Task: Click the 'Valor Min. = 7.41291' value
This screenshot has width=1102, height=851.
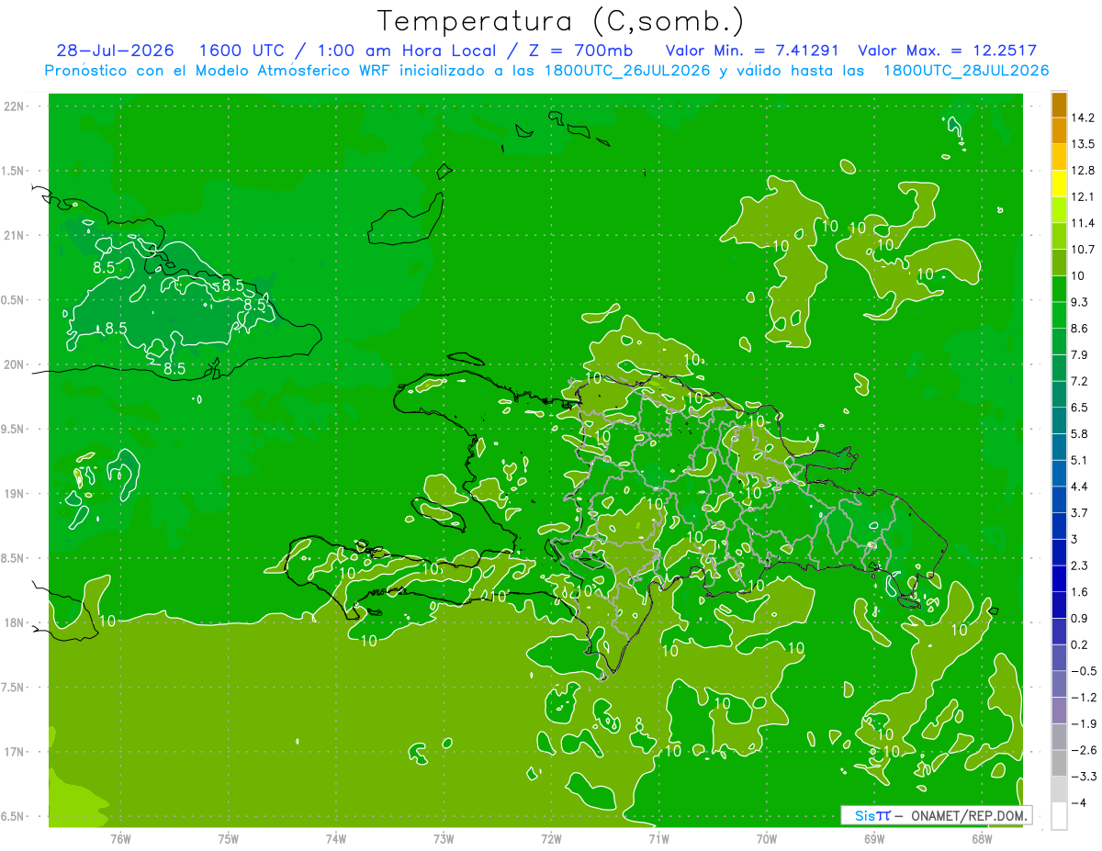Action: point(751,50)
